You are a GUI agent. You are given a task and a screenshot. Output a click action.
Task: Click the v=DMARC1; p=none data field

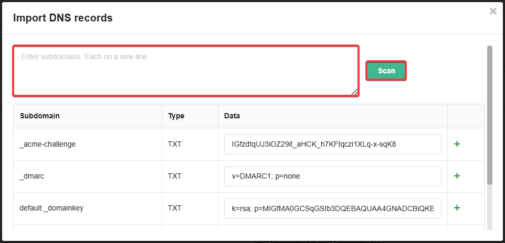[x=333, y=176]
